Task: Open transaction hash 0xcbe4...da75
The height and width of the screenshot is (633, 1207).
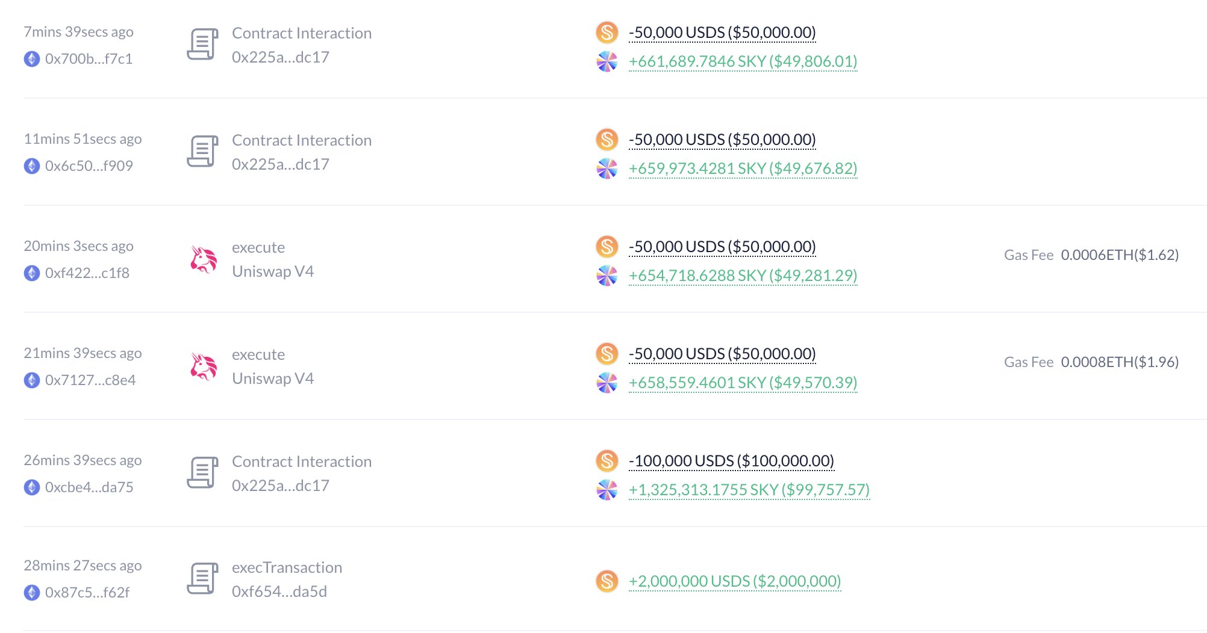Action: coord(89,487)
